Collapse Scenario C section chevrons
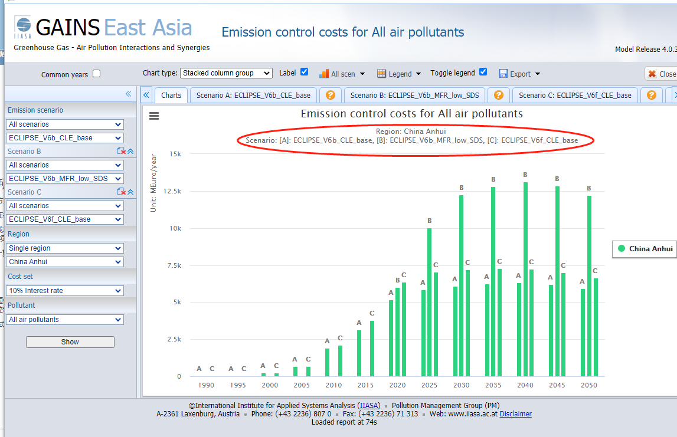677x437 pixels. (x=130, y=192)
